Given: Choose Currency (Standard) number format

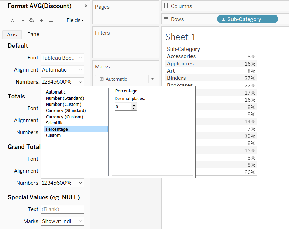Looking at the screenshot, I should click(x=66, y=111).
